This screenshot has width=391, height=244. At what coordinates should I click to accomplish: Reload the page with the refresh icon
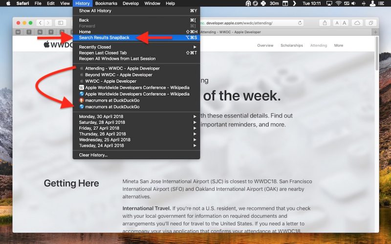point(300,23)
